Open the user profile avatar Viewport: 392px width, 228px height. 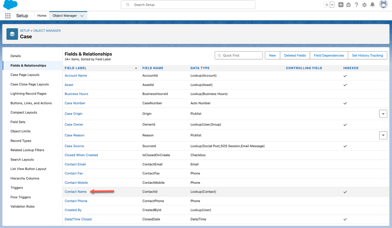(383, 4)
